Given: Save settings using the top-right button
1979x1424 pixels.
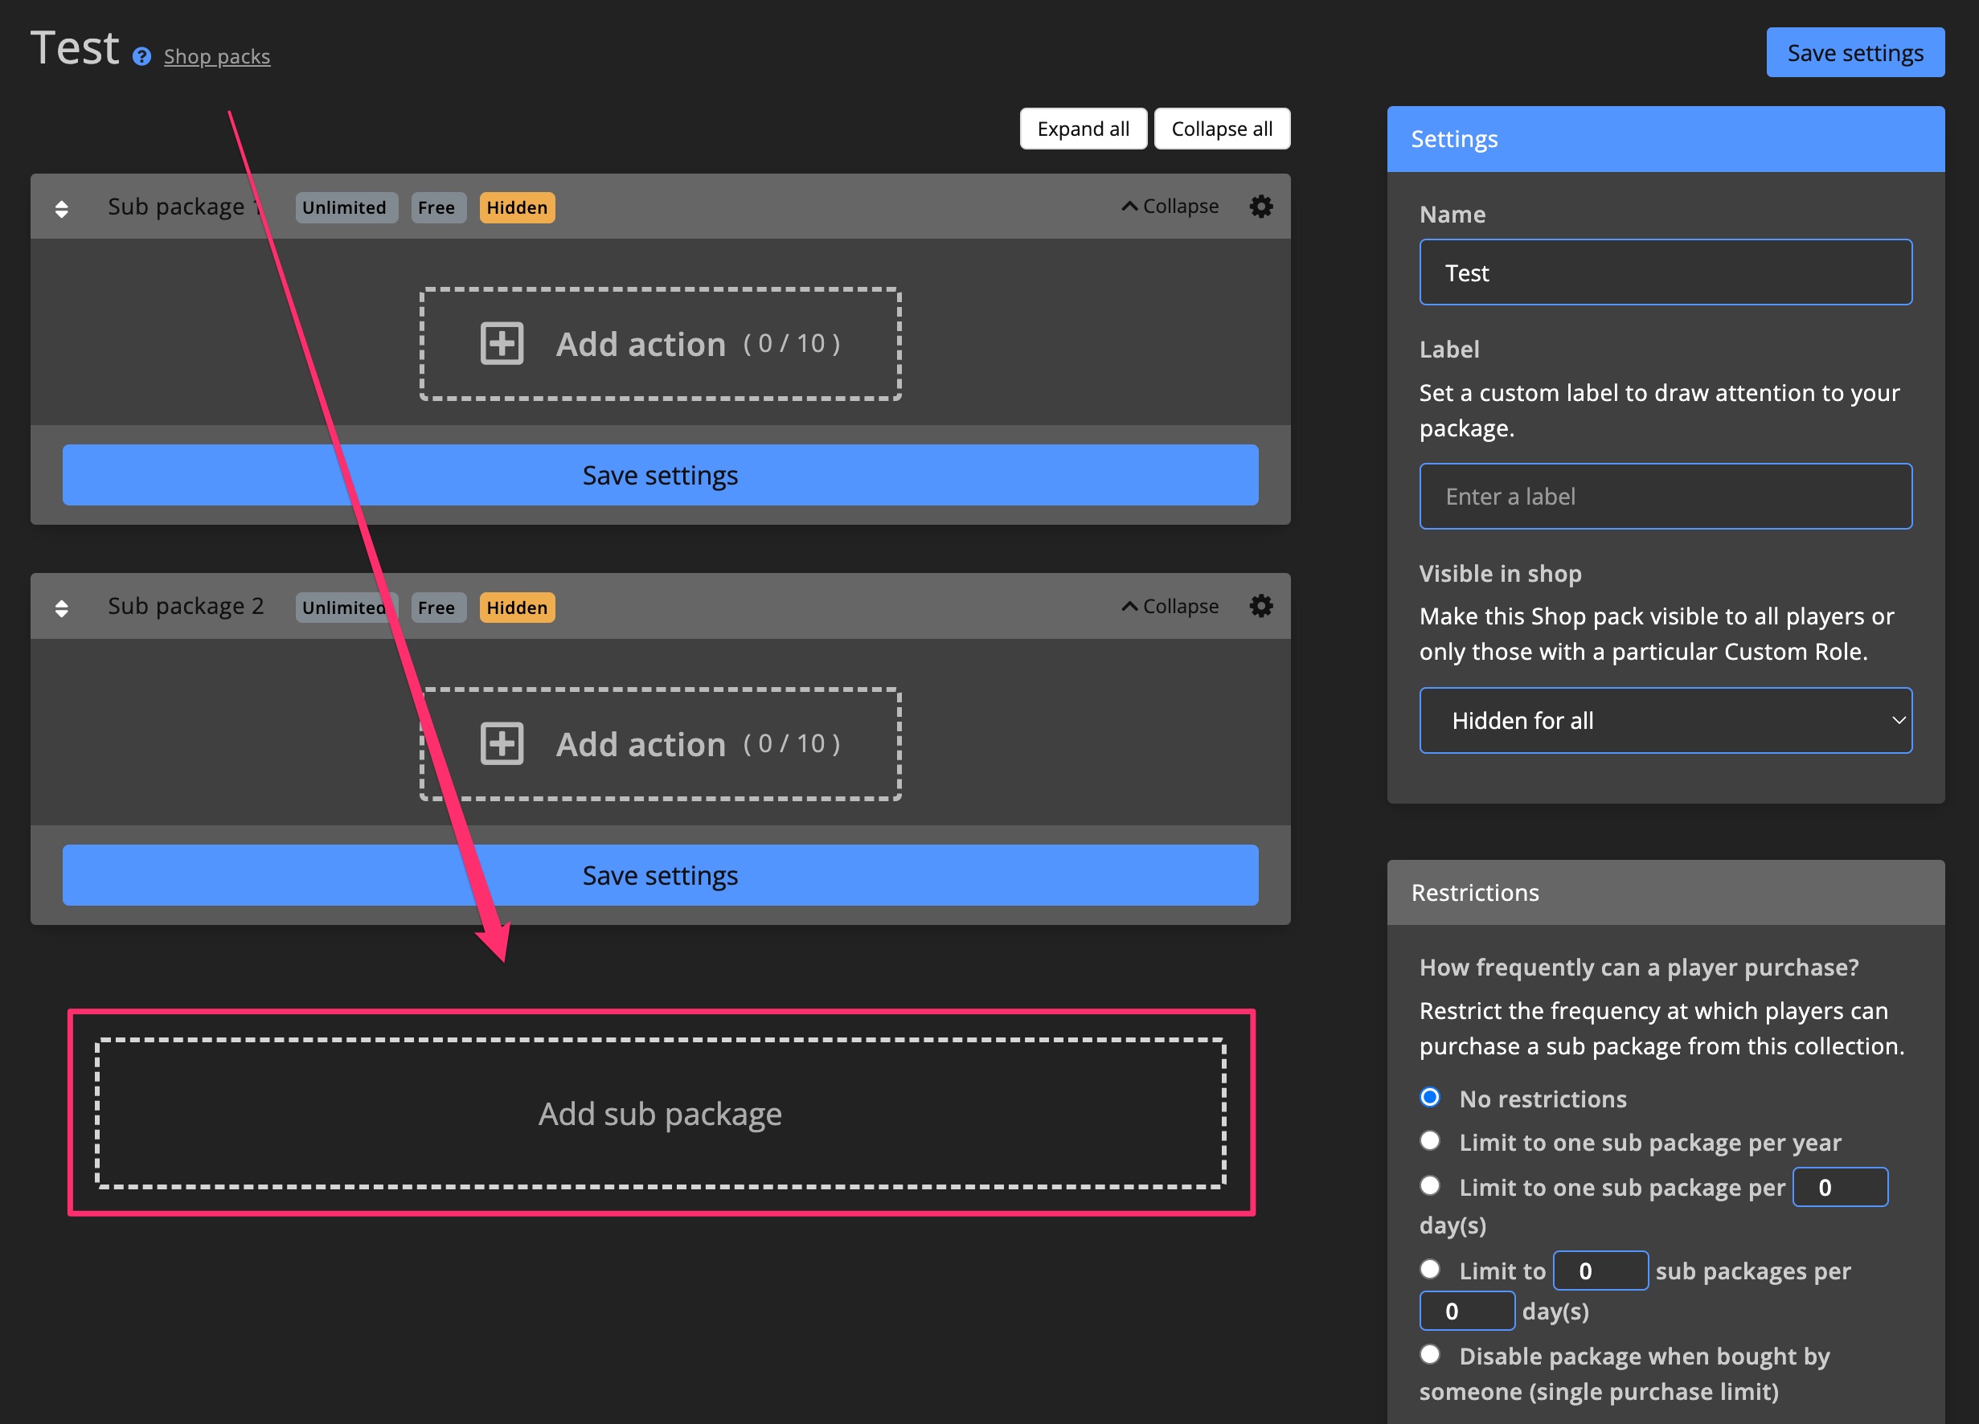Looking at the screenshot, I should coord(1854,52).
